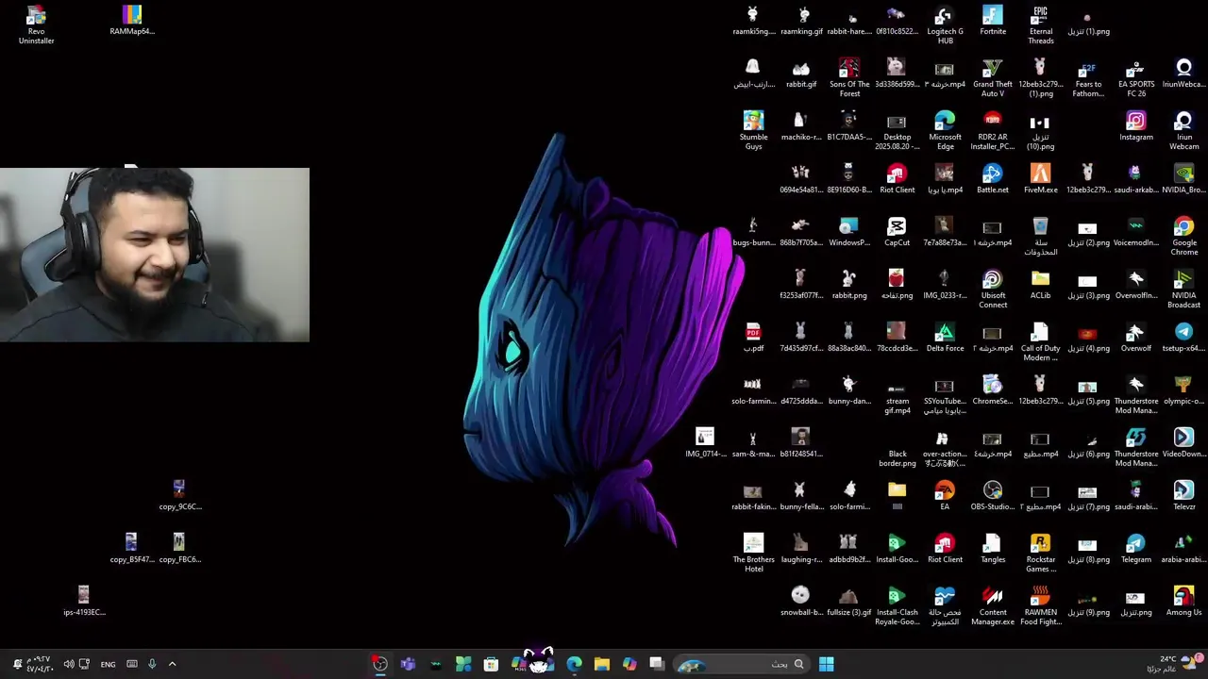Select the Microsoft Edge desktop shortcut

click(x=945, y=131)
